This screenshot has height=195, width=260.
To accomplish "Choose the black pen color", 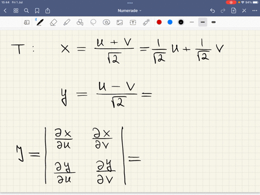I will 181,22.
